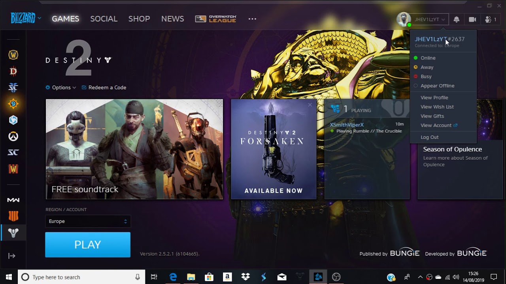Select the Hearthstone icon in sidebar
The height and width of the screenshot is (284, 506).
point(13,104)
